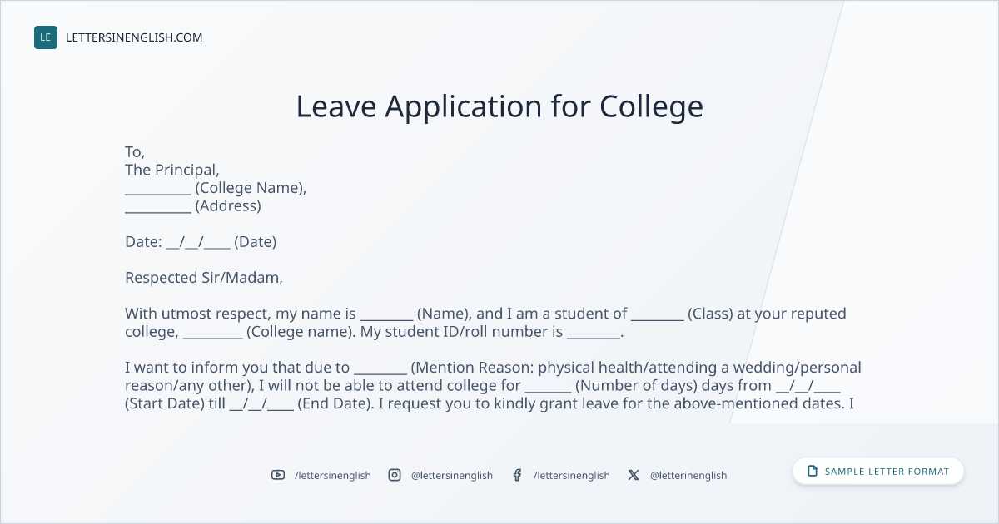Open the /lettersinenglish YouTube handle
Viewport: 999px width, 524px height.
pos(333,475)
